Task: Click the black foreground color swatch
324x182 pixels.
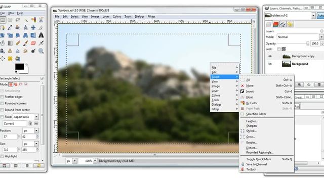Action: point(19,67)
